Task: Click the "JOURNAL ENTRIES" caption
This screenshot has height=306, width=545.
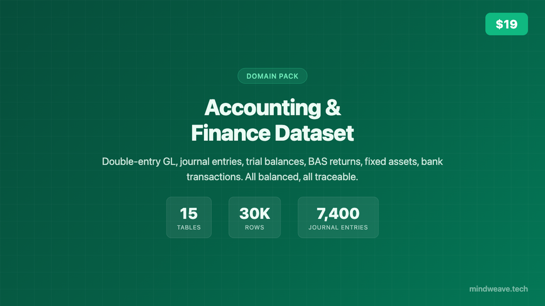Action: pyautogui.click(x=338, y=227)
